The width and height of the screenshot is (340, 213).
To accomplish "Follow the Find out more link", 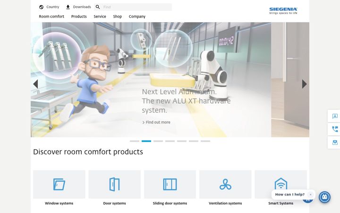I will click(156, 123).
